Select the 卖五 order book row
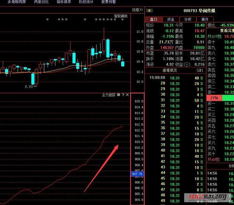 [x=220, y=70]
